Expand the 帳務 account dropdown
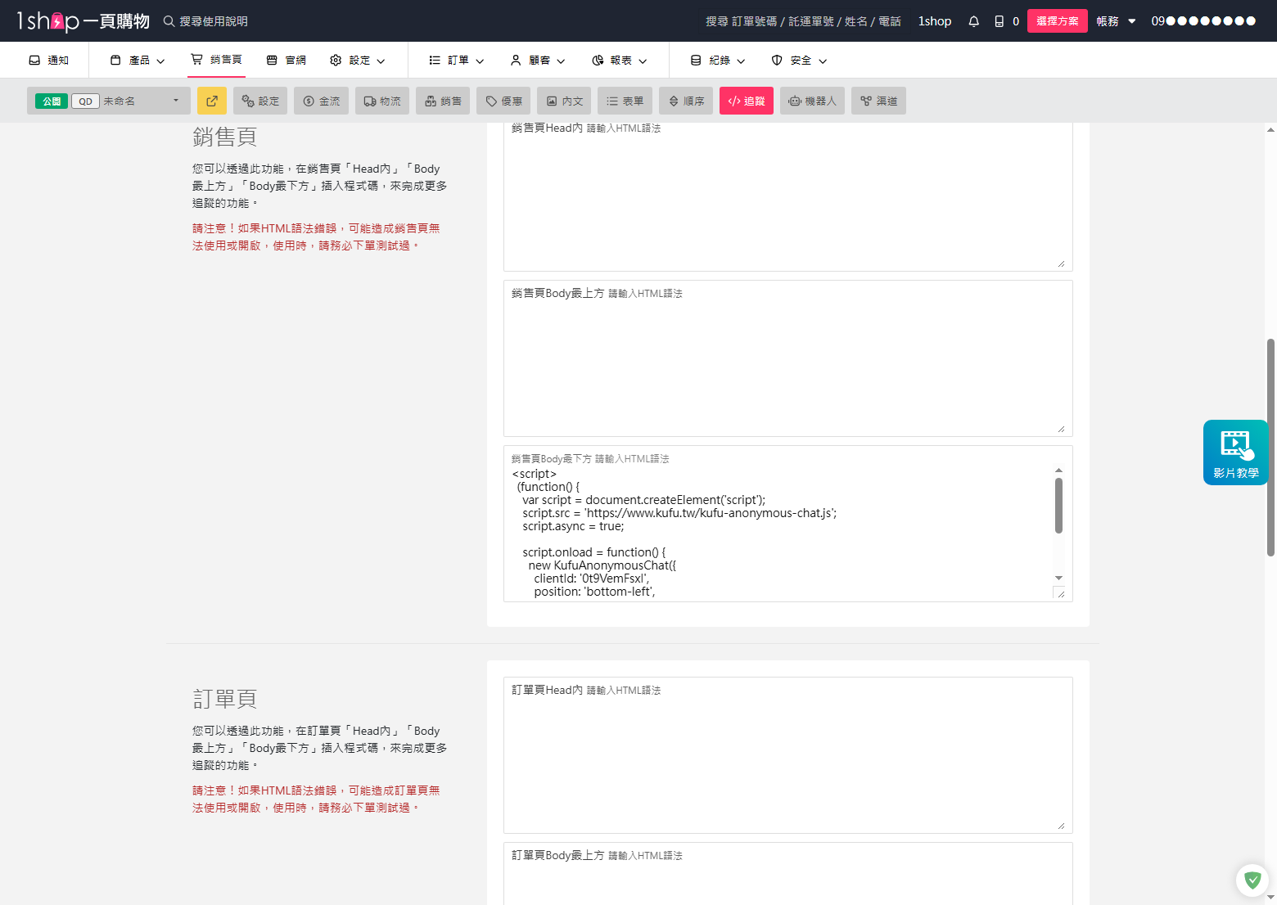Viewport: 1277px width, 905px height. point(1116,21)
